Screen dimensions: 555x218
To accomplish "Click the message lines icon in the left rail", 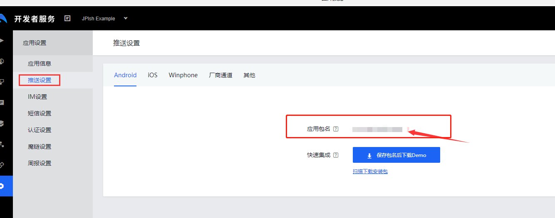I will (2, 103).
